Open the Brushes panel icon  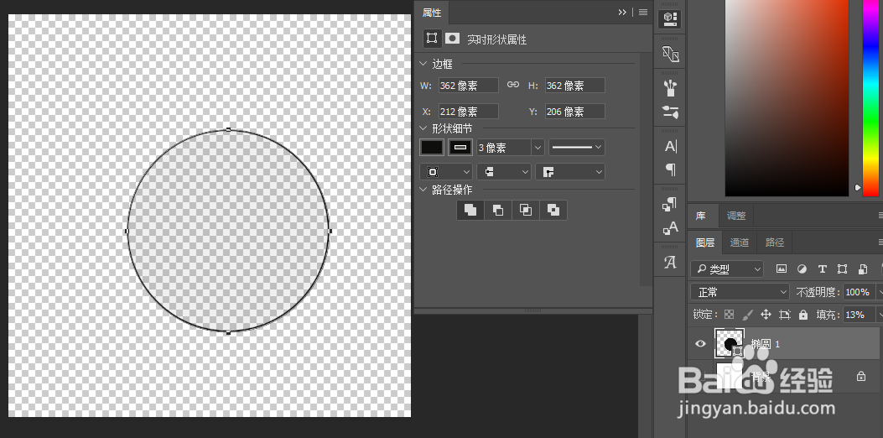670,87
